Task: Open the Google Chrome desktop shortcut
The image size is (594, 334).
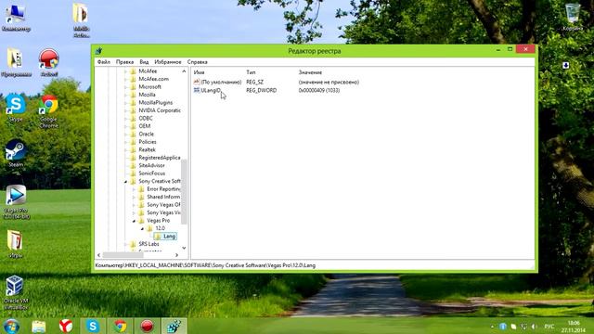Action: click(x=48, y=110)
